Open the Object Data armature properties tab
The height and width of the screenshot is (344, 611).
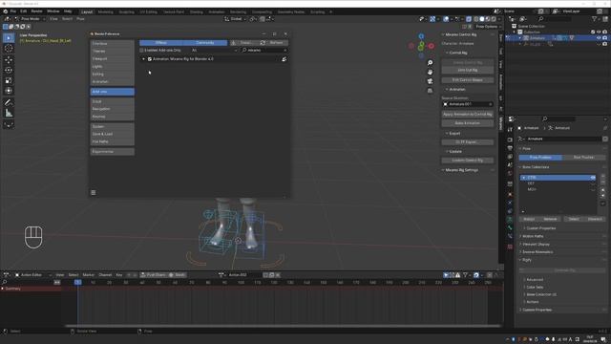tap(510, 220)
